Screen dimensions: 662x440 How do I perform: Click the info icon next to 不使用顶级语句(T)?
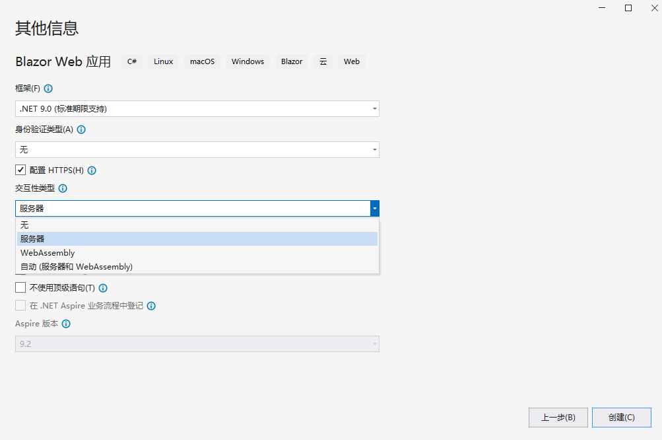[x=103, y=288]
